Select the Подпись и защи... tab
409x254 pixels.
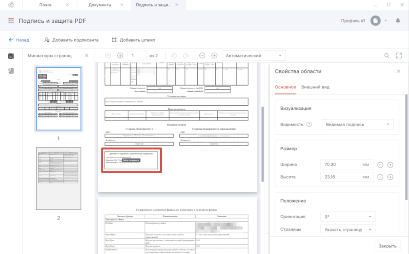coord(154,5)
